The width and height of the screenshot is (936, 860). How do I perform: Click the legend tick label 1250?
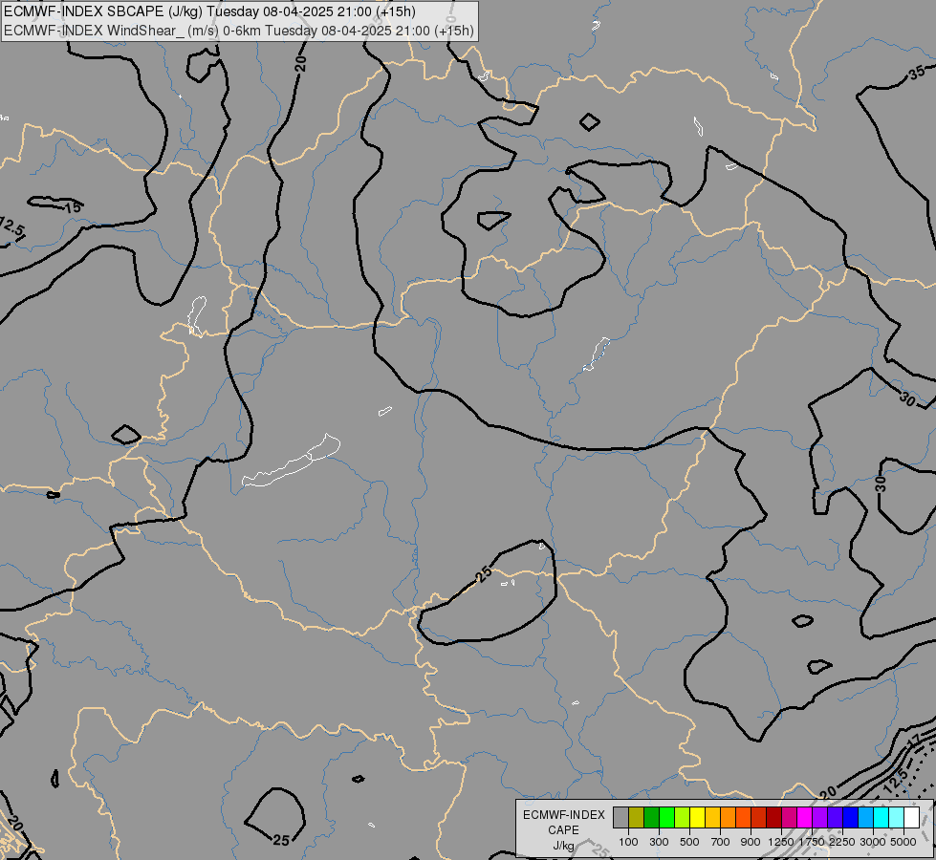pos(781,842)
